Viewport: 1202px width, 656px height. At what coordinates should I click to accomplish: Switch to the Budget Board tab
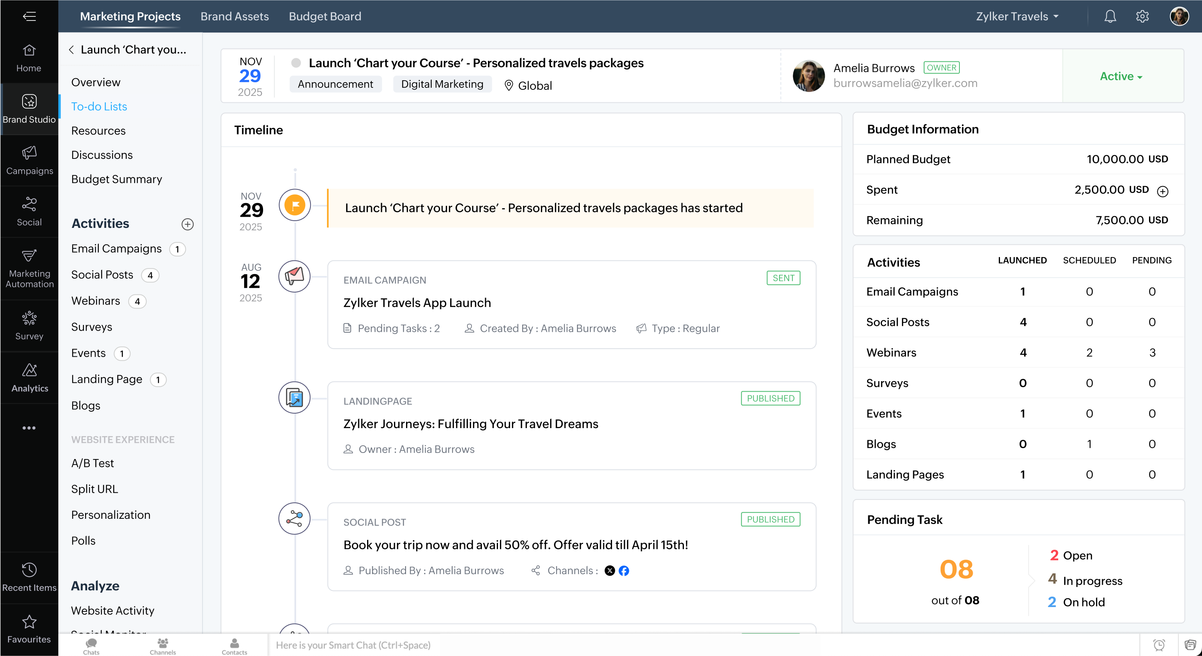click(x=325, y=16)
